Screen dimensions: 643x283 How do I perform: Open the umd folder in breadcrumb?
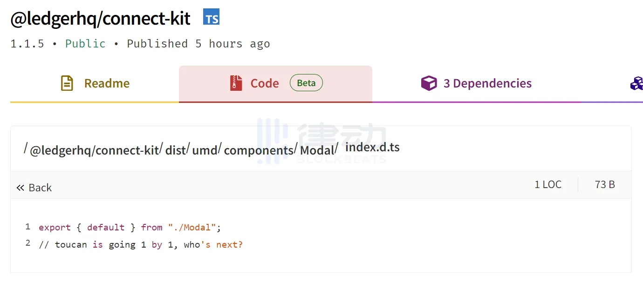coord(205,150)
